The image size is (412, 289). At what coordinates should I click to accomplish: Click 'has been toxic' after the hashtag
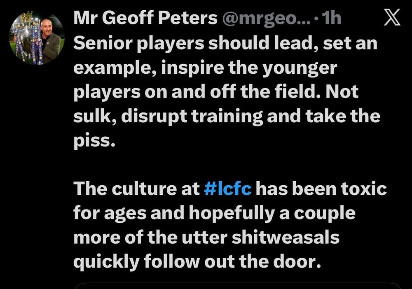coord(321,189)
